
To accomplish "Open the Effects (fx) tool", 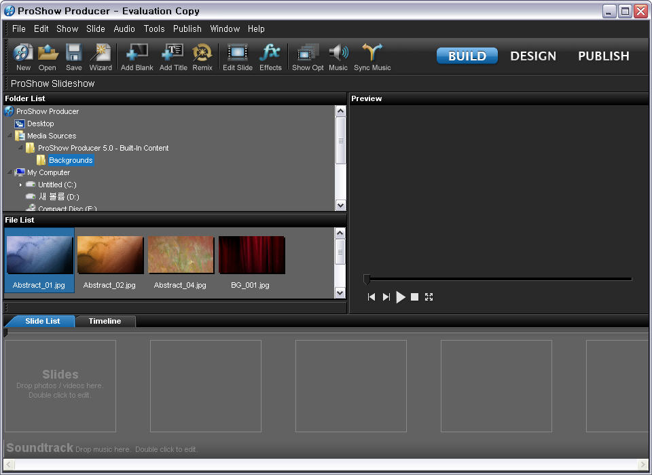I will click(270, 57).
